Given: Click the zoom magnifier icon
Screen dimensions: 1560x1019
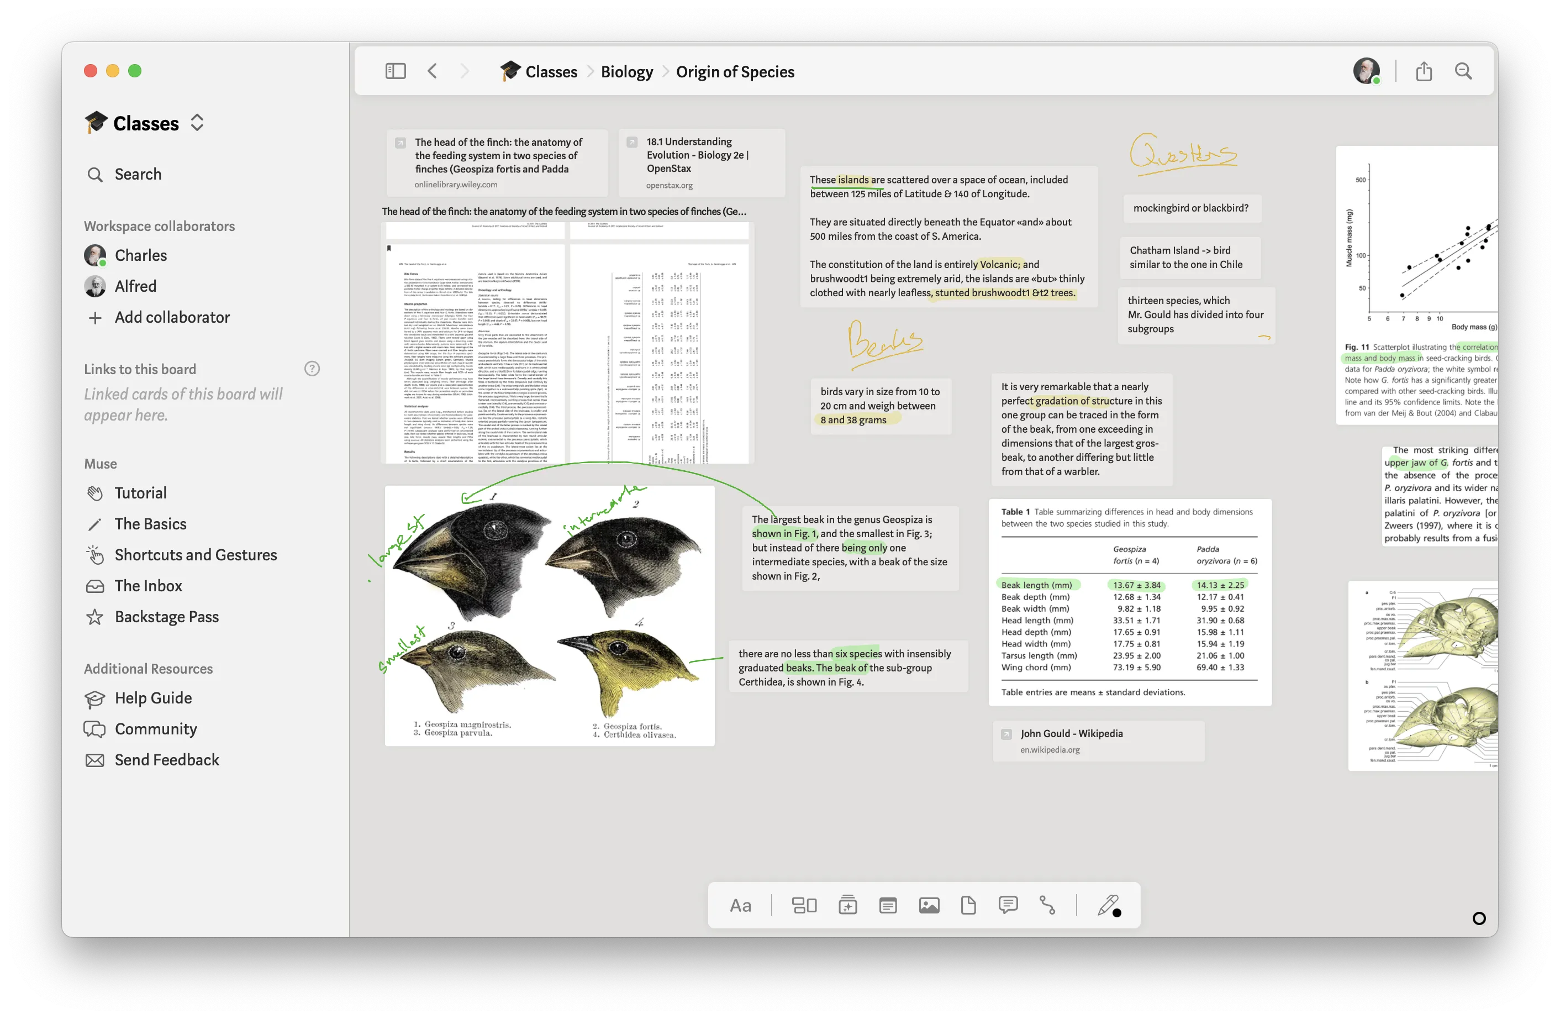Looking at the screenshot, I should pyautogui.click(x=1463, y=71).
